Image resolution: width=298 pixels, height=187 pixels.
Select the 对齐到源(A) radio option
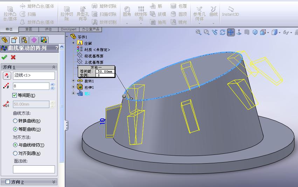(15, 153)
